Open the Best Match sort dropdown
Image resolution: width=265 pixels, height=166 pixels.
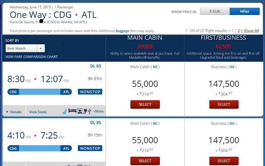(x=25, y=49)
